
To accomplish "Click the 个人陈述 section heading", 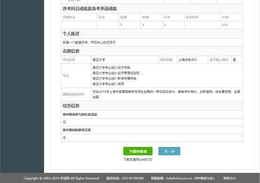I will click(71, 34).
